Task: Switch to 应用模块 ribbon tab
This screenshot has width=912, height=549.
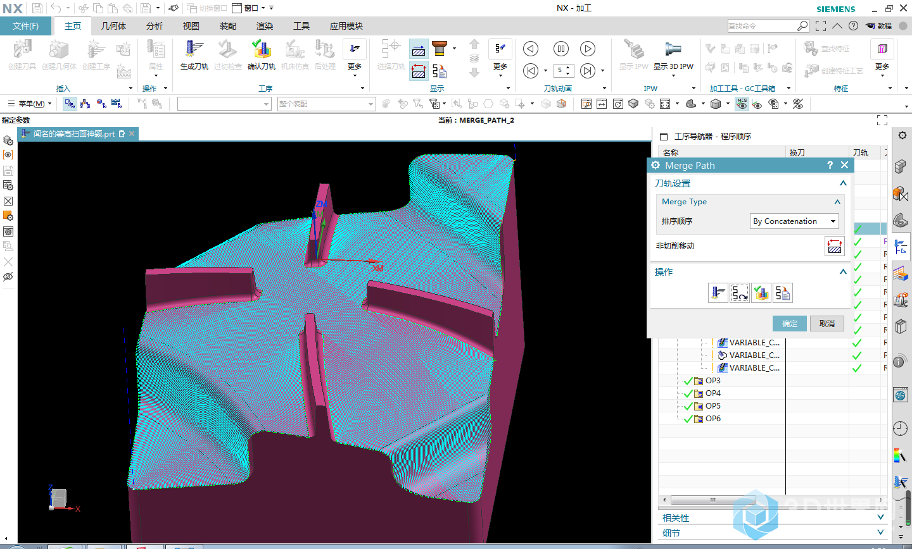Action: click(346, 26)
